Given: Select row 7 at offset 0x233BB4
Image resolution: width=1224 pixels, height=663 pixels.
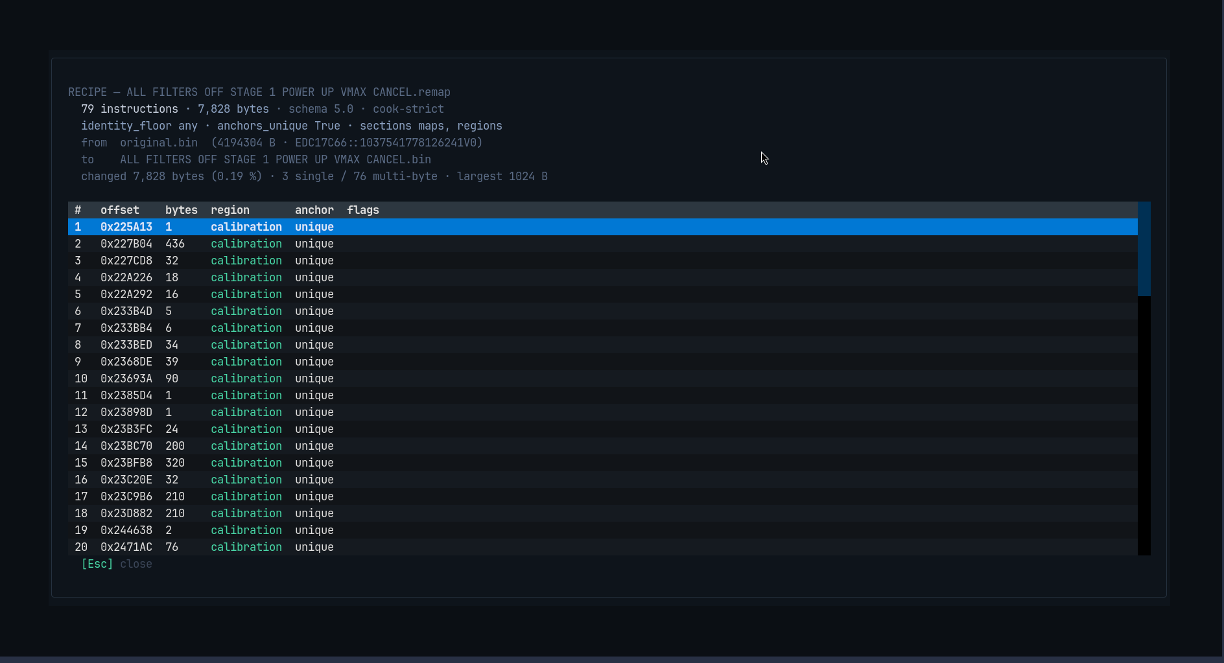Looking at the screenshot, I should click(602, 328).
